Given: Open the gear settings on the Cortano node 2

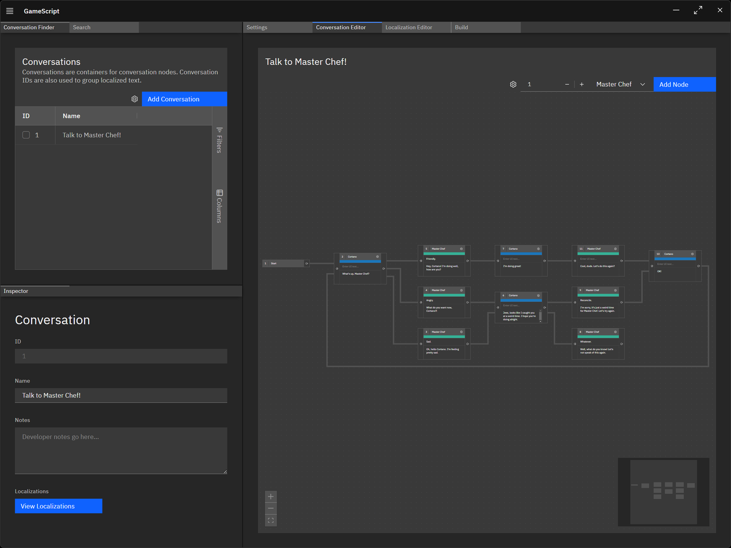Looking at the screenshot, I should (x=377, y=256).
